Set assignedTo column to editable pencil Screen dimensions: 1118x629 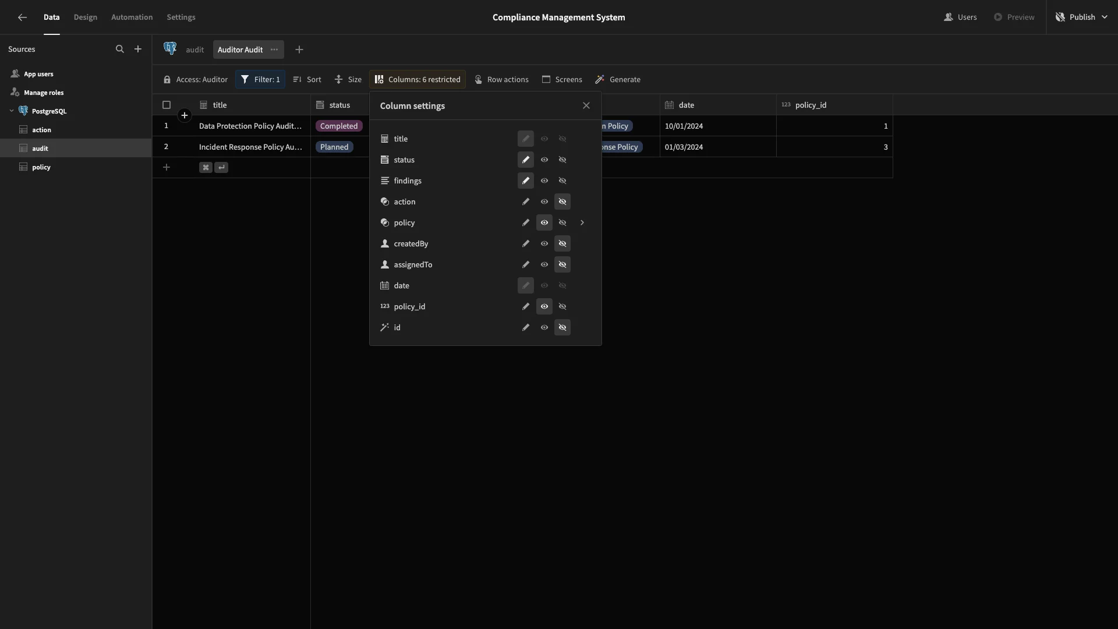(526, 264)
